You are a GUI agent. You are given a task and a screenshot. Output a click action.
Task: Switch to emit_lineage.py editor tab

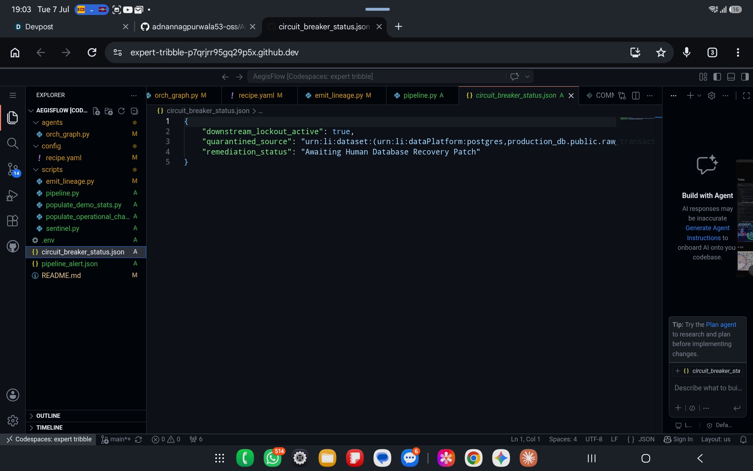[342, 95]
